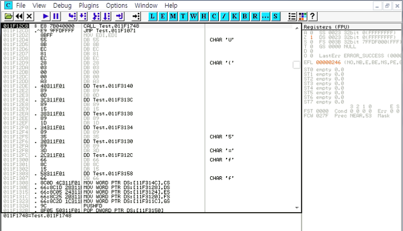Image resolution: width=403 pixels, height=231 pixels.
Task: Run program with the play icon
Action: tap(45, 16)
